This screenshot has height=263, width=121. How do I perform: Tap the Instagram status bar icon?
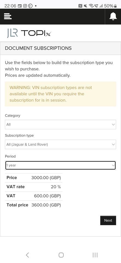click(25, 6)
